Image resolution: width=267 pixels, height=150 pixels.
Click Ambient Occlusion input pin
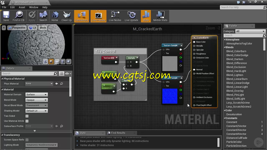[x=194, y=97]
